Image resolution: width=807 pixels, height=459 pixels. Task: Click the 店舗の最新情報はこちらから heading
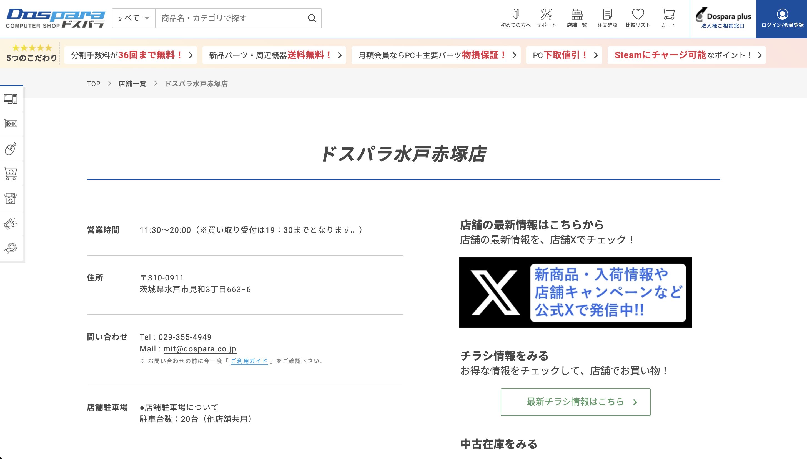tap(532, 225)
